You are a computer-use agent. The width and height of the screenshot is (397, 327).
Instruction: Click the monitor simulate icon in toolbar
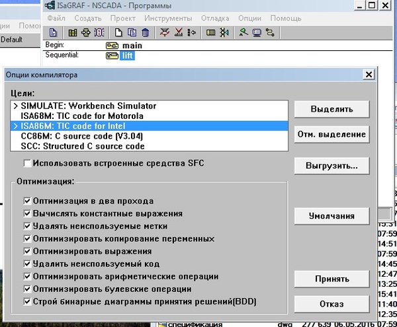click(x=257, y=32)
